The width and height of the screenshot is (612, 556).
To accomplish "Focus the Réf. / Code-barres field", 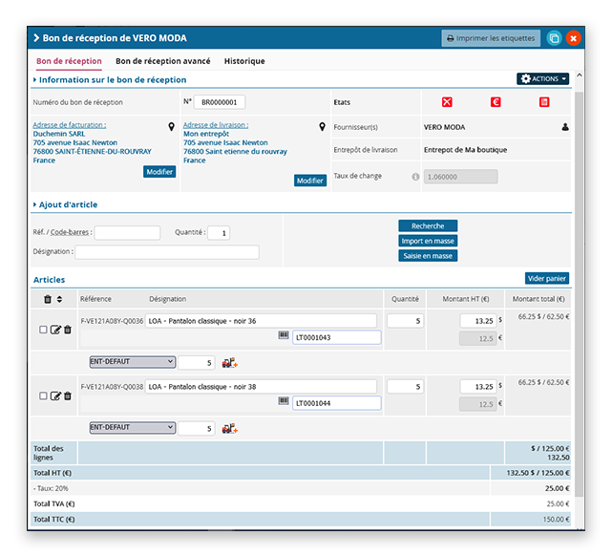I will (127, 233).
